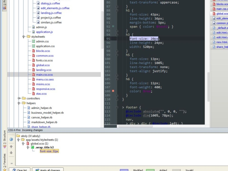
Task: Click the more-actions chevron in CSS-X-Fire toolbar
Action: coord(11,163)
